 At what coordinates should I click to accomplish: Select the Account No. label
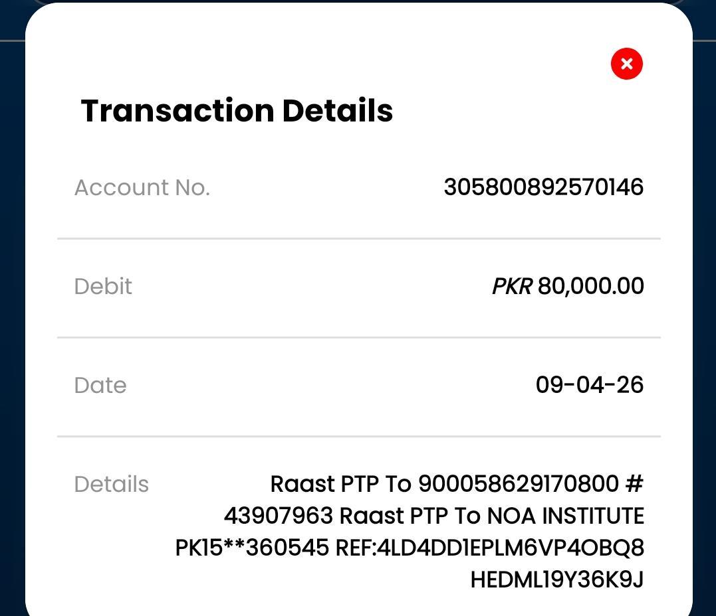tap(142, 188)
